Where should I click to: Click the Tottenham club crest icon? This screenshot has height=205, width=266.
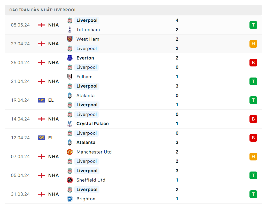pos(69,30)
